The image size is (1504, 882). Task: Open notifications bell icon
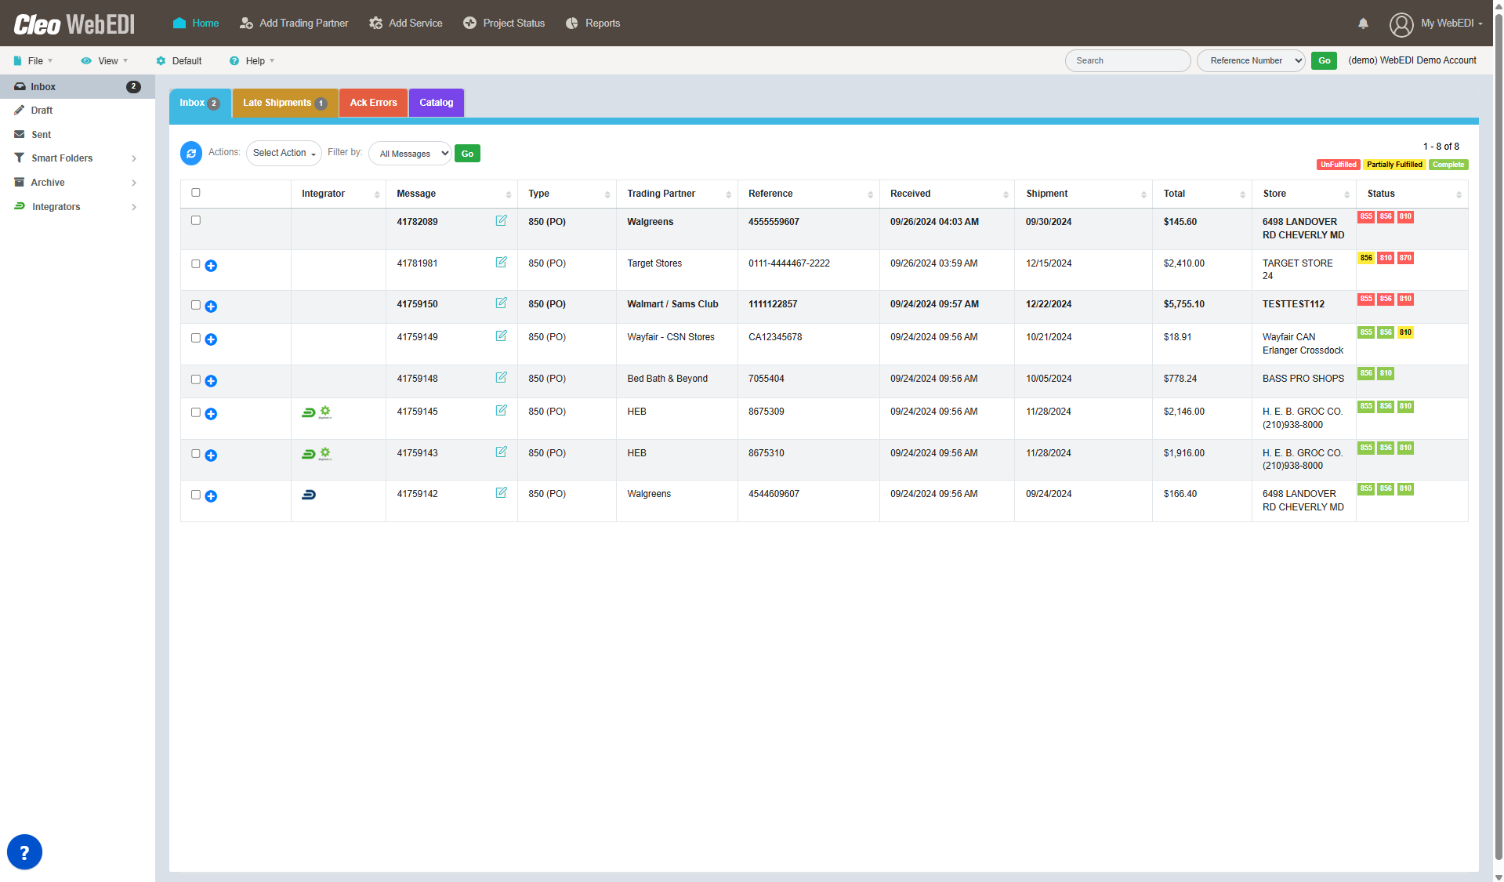pos(1363,24)
